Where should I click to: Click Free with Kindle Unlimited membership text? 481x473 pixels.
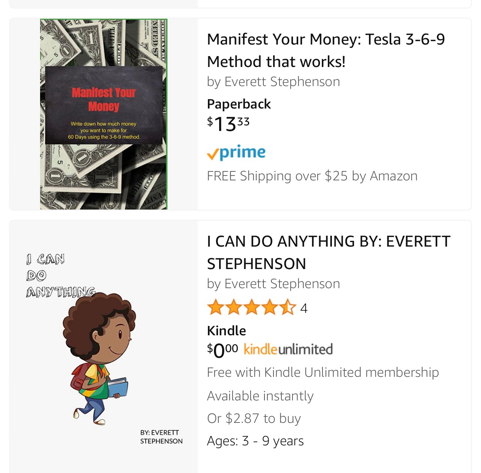click(x=323, y=372)
